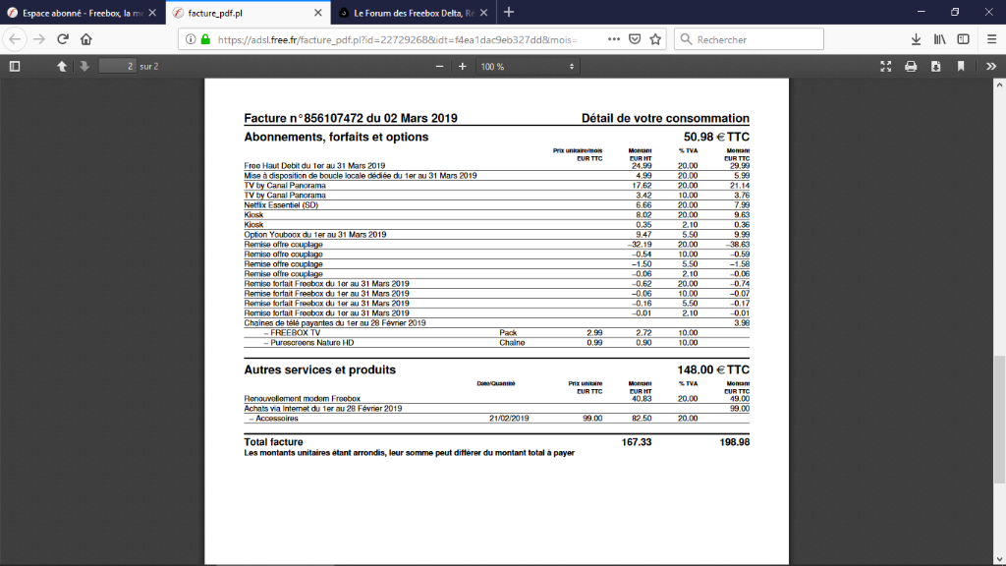The height and width of the screenshot is (566, 1006).
Task: Click the 'Abonnements, forfaits et options' heading
Action: click(336, 137)
